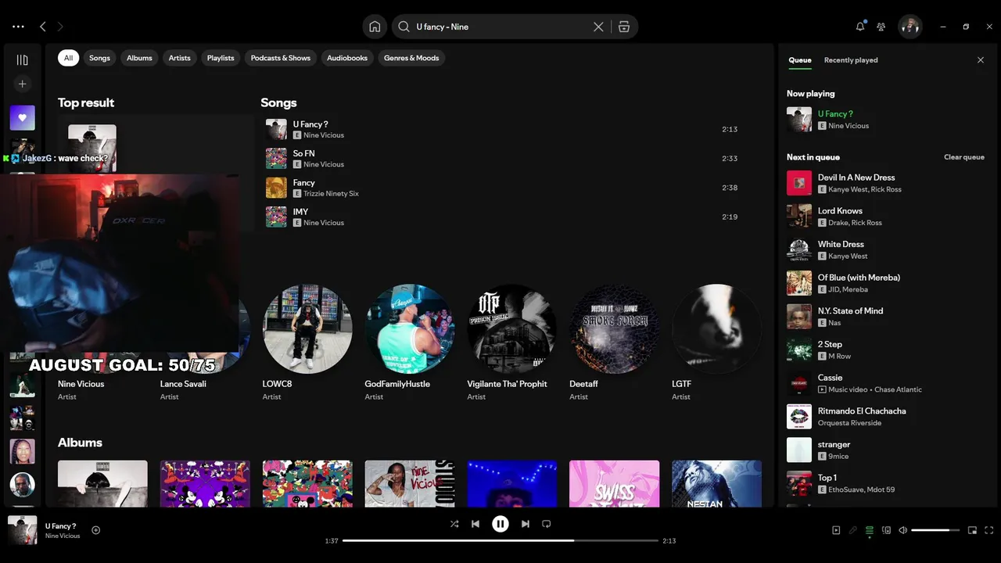Select Devil In A New Dress in queue
Viewport: 1001px width, 563px height.
tap(886, 183)
